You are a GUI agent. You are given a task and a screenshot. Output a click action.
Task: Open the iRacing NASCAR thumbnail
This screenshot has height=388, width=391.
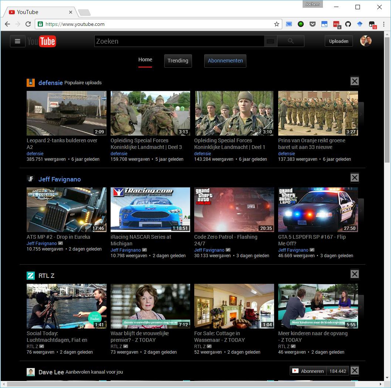click(150, 210)
